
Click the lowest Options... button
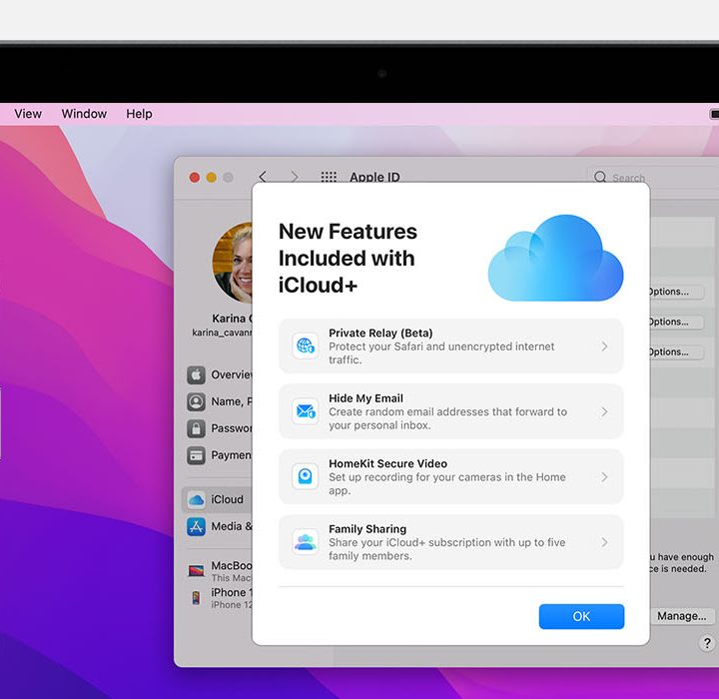coord(676,352)
